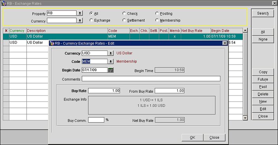Click the red Membership label beside the Code field

[x=127, y=61]
